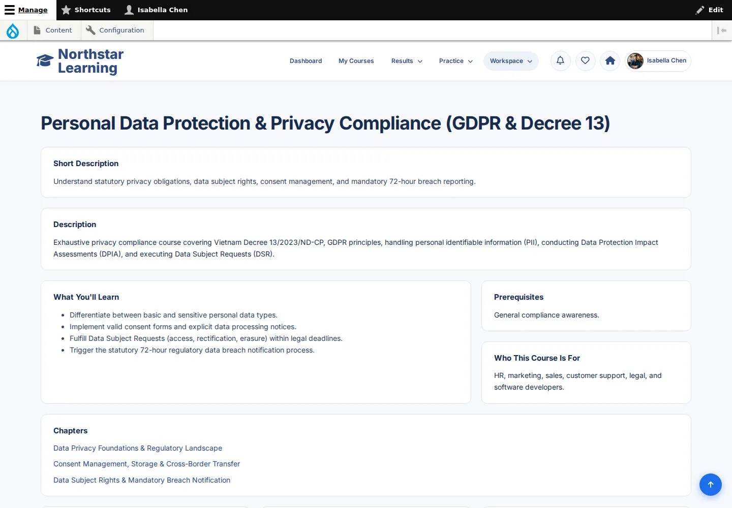
Task: Go to My Courses in navigation
Action: pos(356,61)
